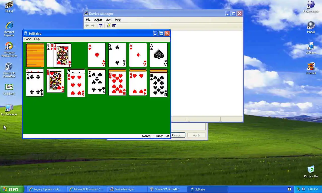Screen dimensions: 322x193
Task: Select the 10 of spades tableau card
Action: [159, 85]
